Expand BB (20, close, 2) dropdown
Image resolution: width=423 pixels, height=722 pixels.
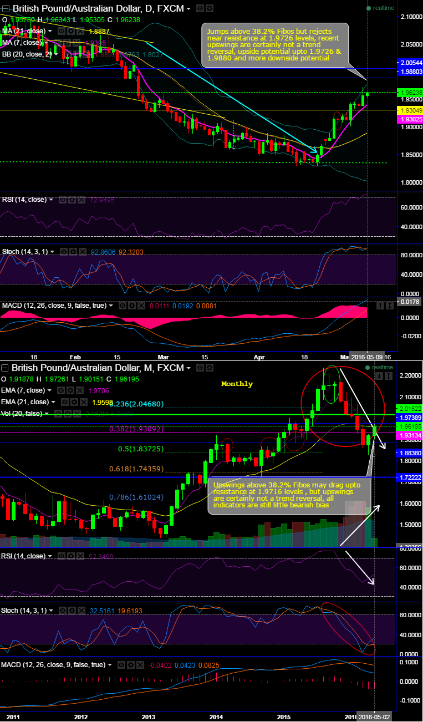[56, 54]
